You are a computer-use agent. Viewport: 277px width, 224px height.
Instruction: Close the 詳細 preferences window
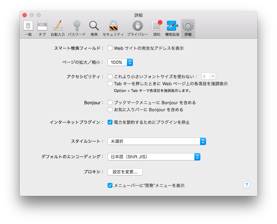25,15
